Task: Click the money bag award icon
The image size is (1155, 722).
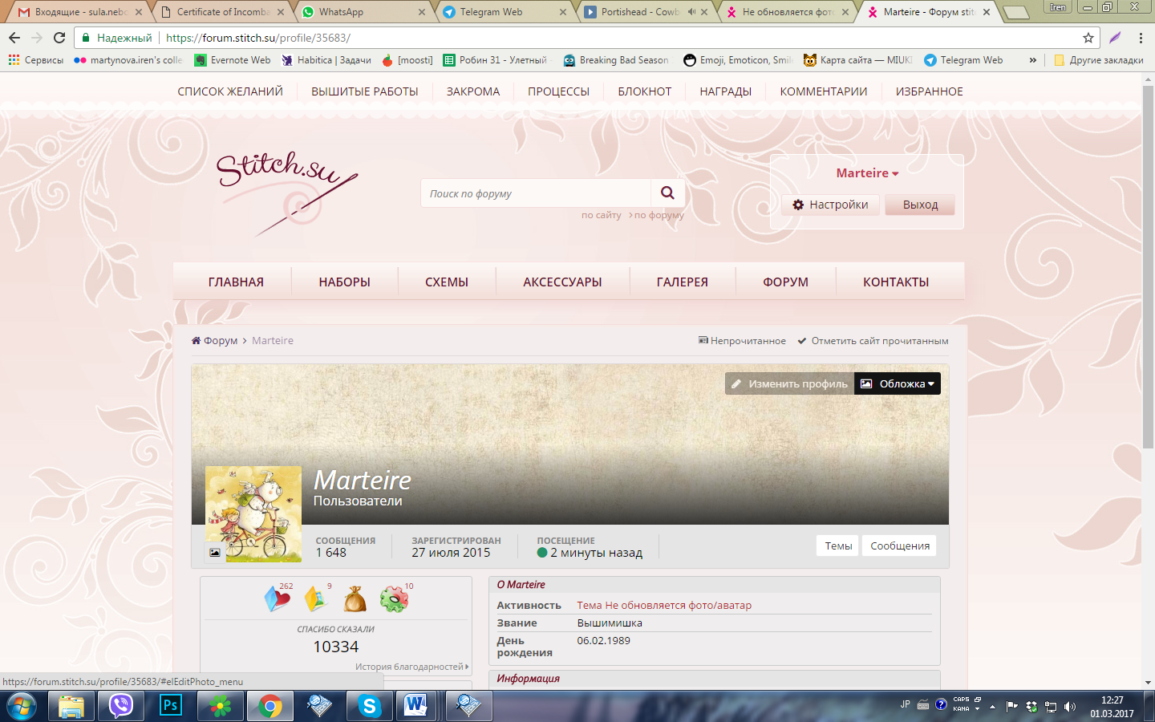Action: 355,599
